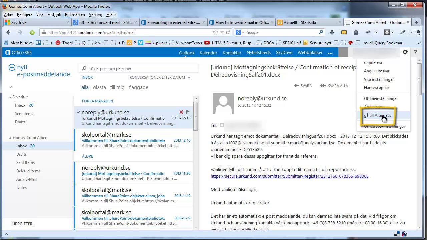The width and height of the screenshot is (427, 240).
Task: Open the settings gear menu in Office 365
Action: click(x=405, y=52)
